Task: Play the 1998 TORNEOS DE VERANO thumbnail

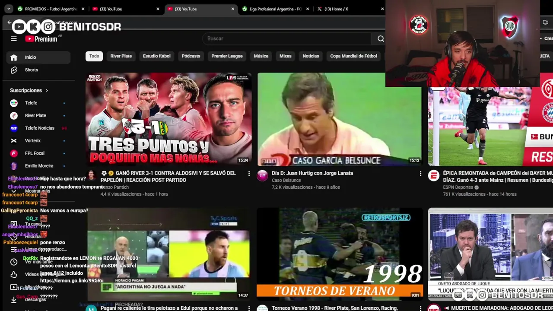Action: pos(340,255)
